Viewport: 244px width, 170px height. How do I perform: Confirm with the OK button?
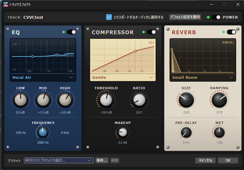[x=228, y=160]
